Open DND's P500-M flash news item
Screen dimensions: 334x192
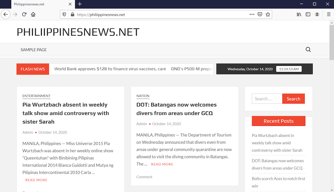tap(192, 69)
